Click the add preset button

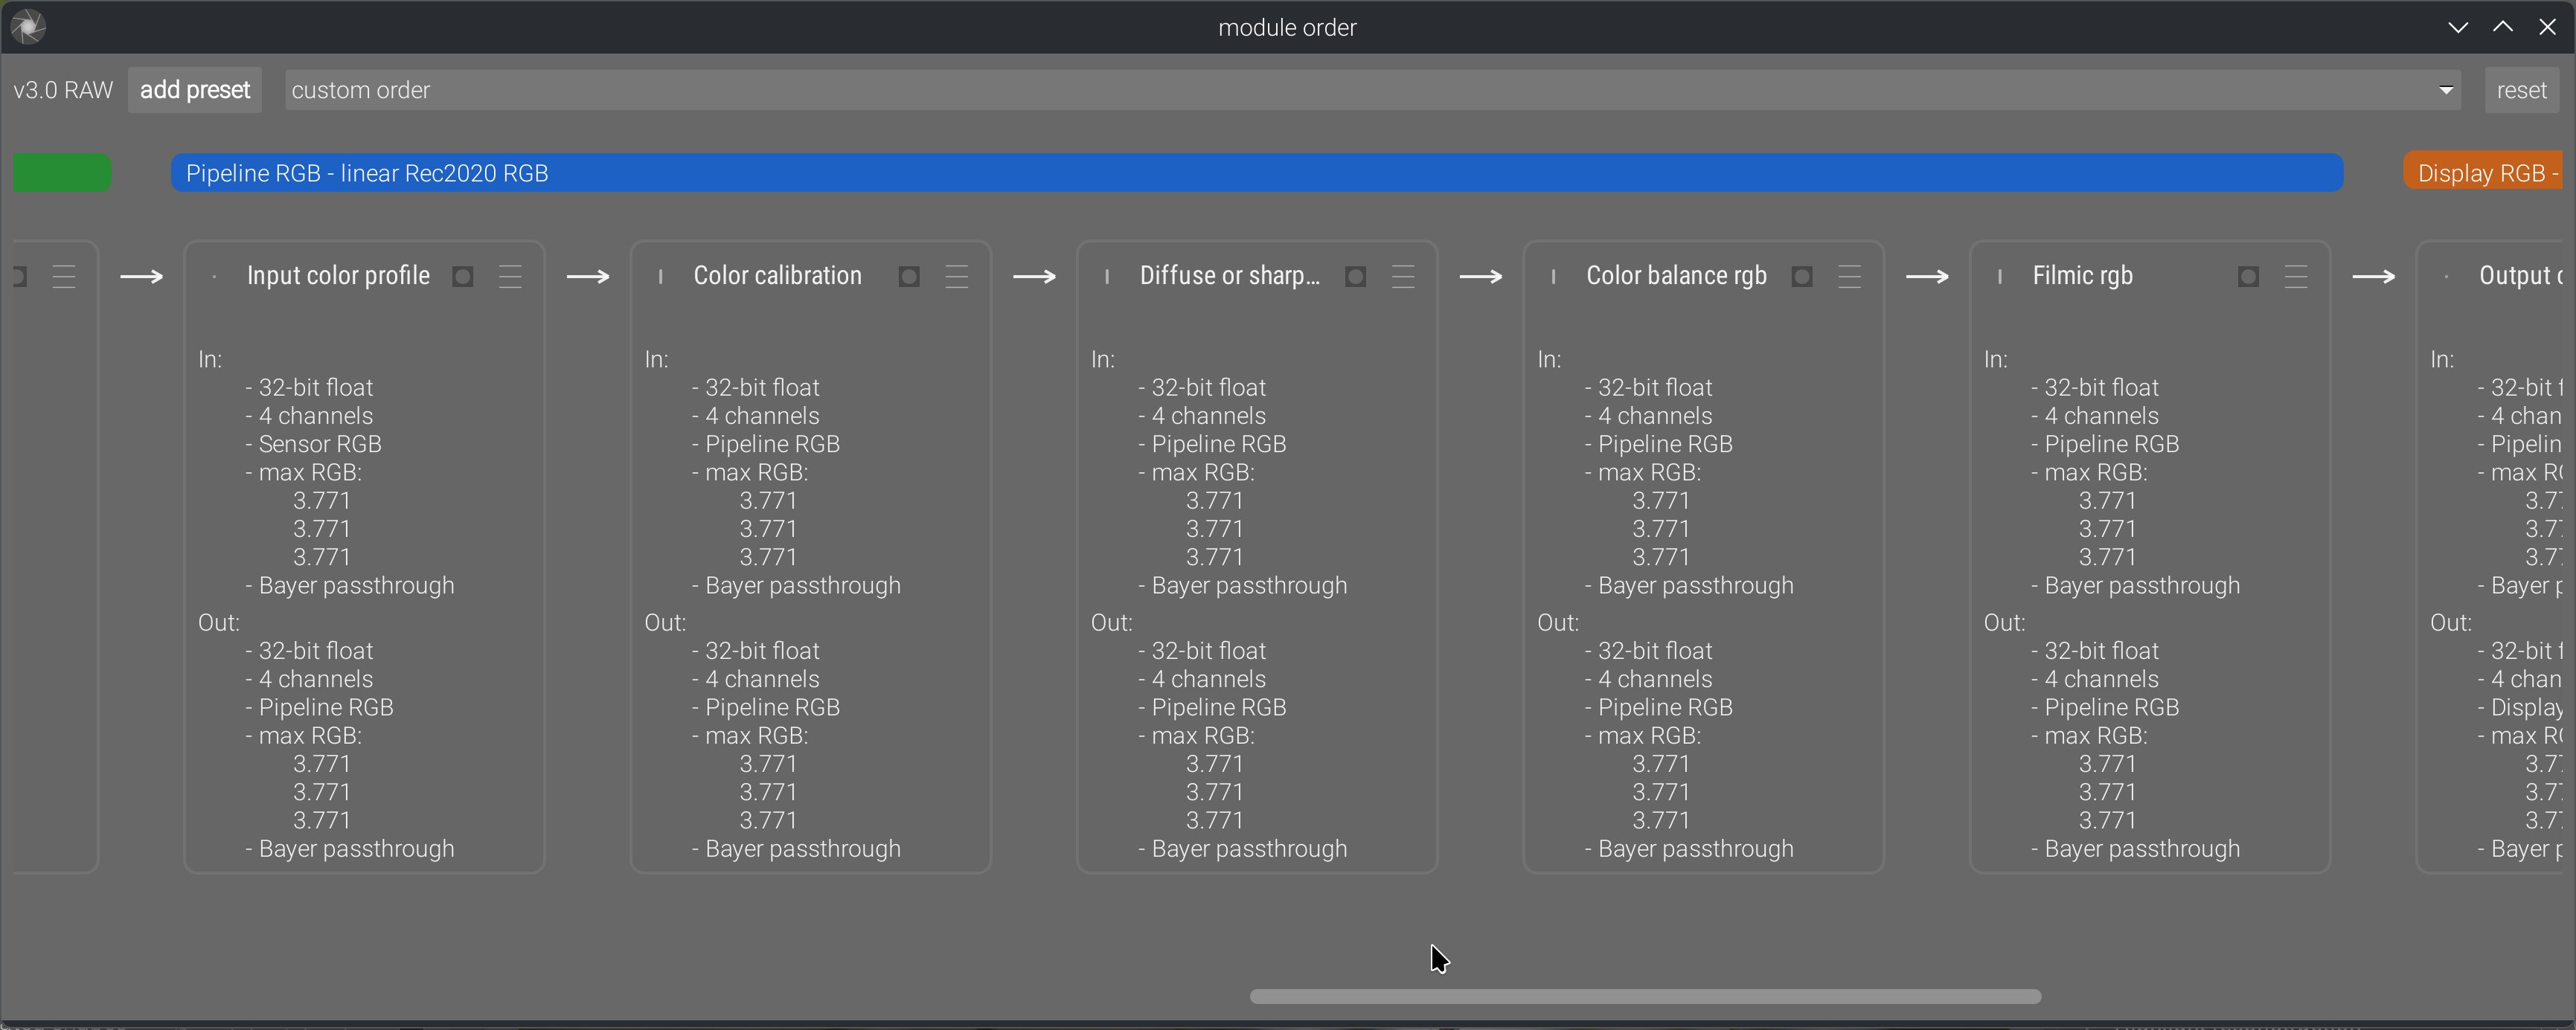click(195, 90)
